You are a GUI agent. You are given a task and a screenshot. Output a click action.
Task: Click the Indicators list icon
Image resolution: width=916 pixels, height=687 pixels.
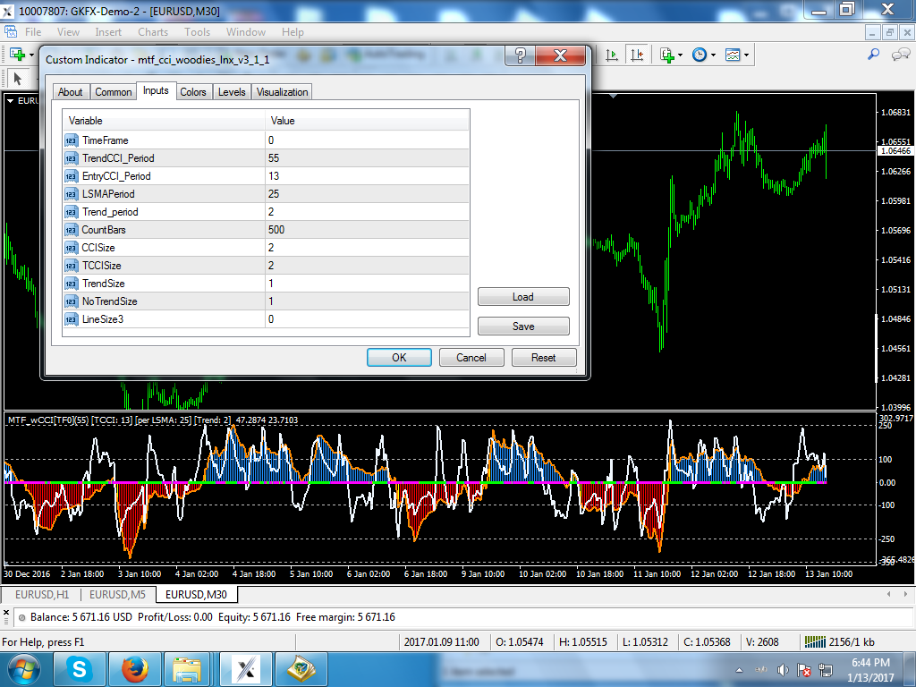[666, 55]
